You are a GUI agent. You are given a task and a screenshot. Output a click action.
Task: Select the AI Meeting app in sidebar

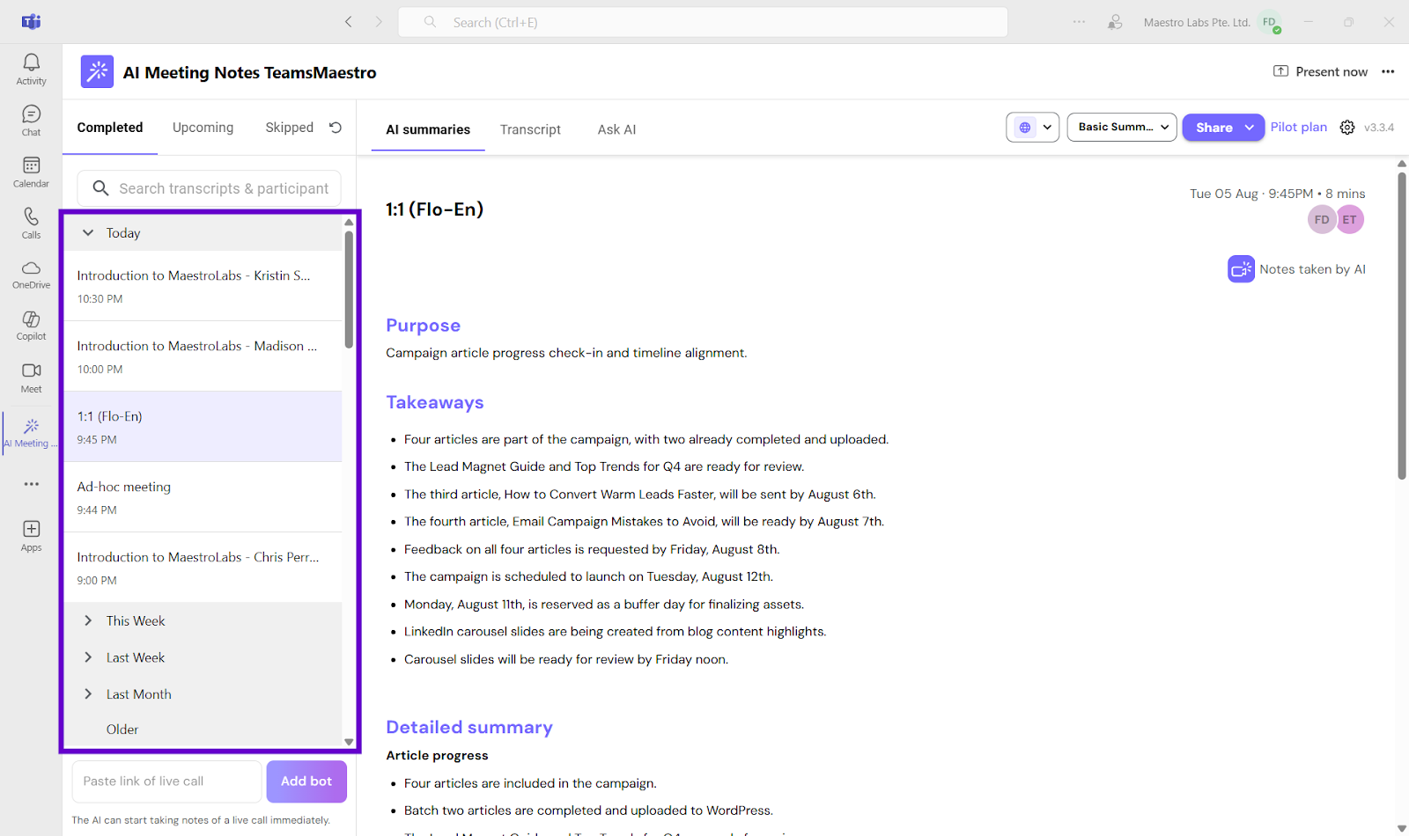pyautogui.click(x=31, y=432)
